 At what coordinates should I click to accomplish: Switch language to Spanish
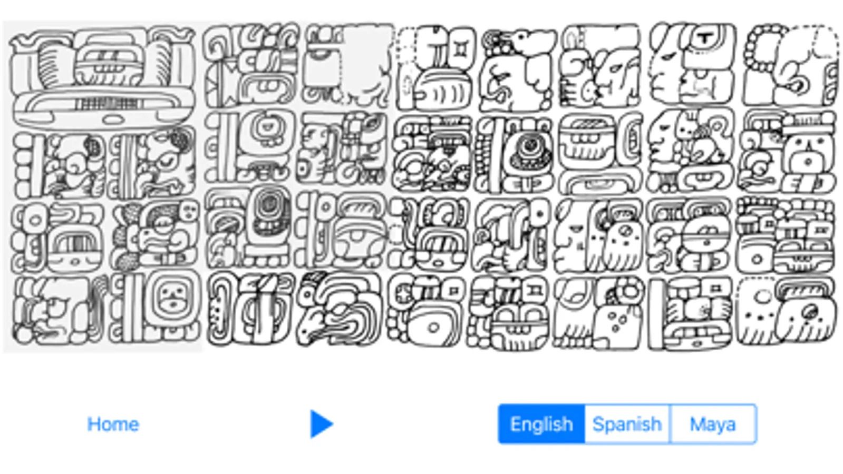pos(627,424)
